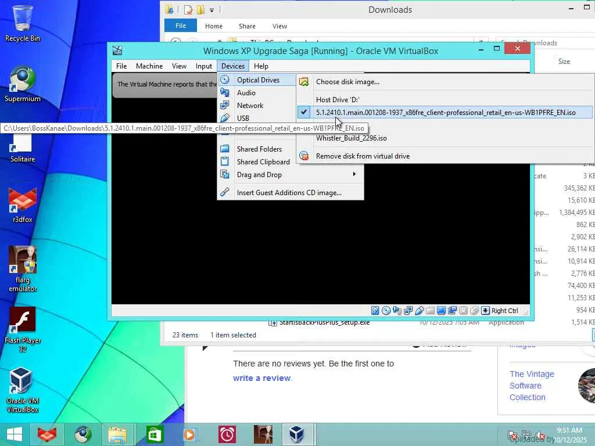Click the alarm clock taskbar icon
Image resolution: width=595 pixels, height=446 pixels.
click(x=227, y=434)
